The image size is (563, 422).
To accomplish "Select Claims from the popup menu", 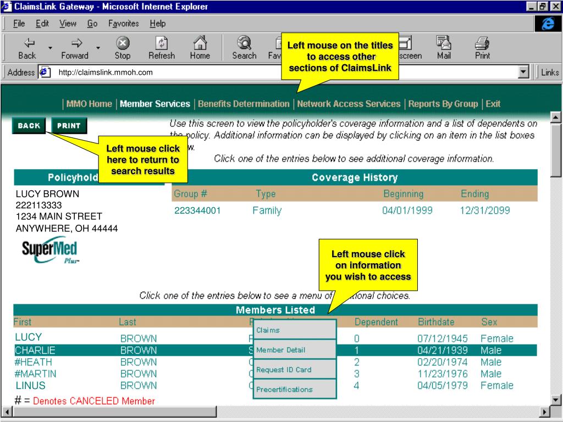I will 295,330.
